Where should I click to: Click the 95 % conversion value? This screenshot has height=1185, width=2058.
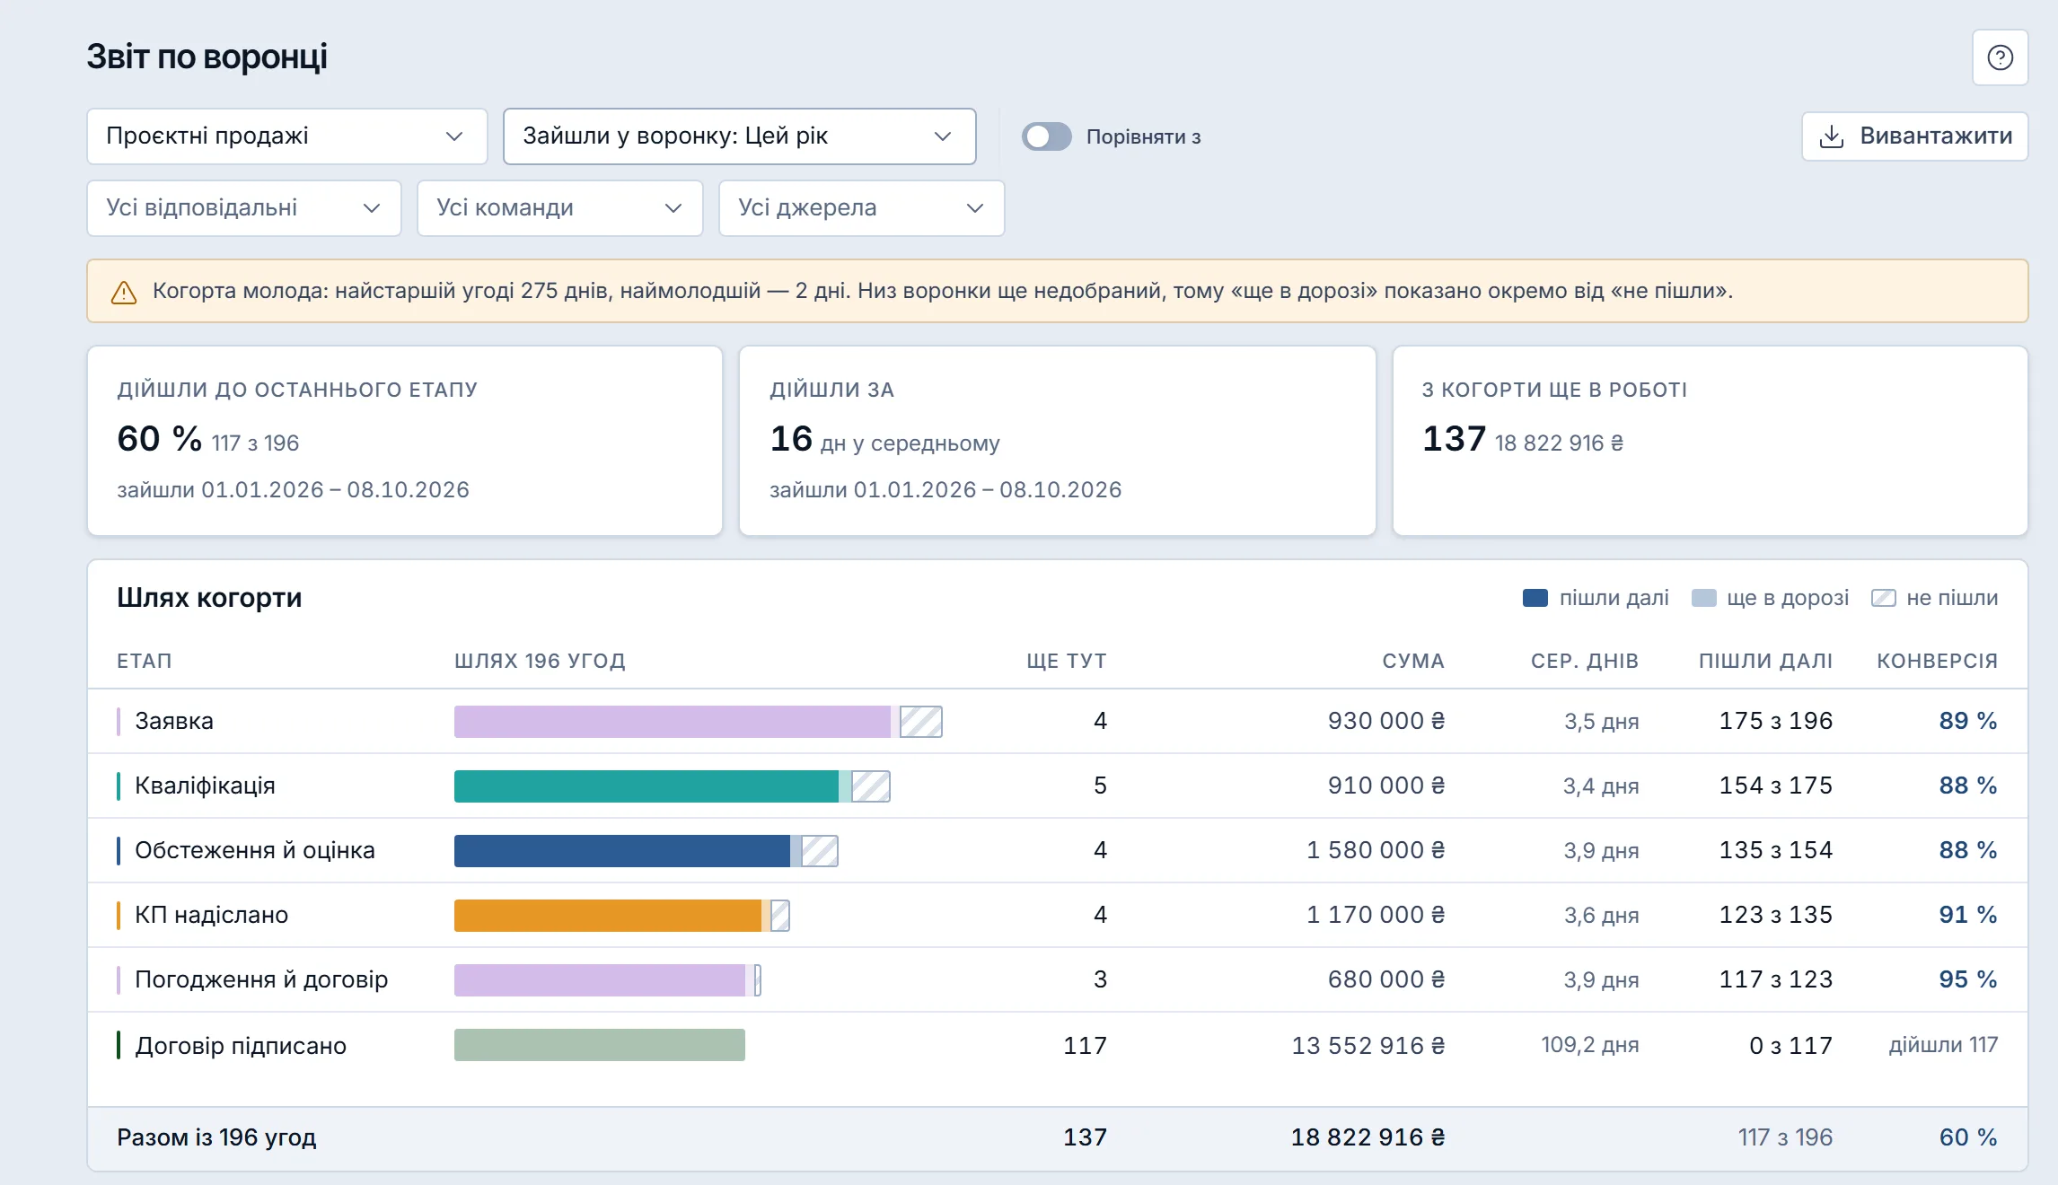coord(1968,979)
